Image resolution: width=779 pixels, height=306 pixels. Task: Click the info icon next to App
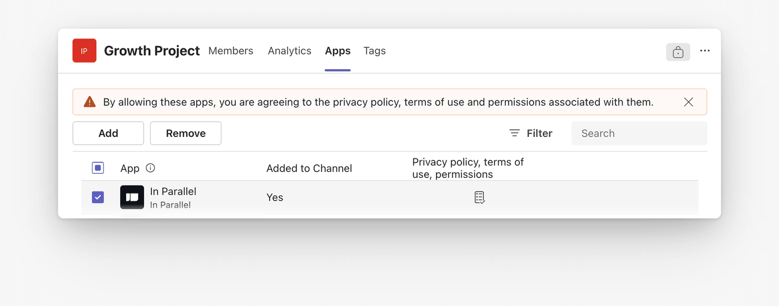(150, 168)
